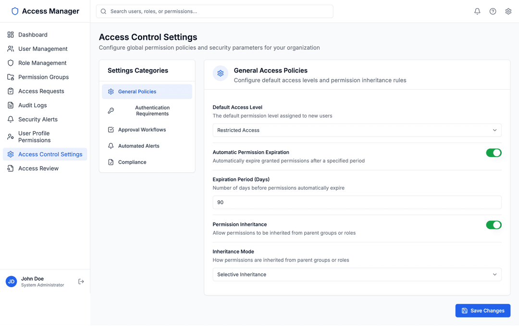The image size is (519, 326).
Task: Expand the Restricted Access selector chevron
Action: (494, 130)
